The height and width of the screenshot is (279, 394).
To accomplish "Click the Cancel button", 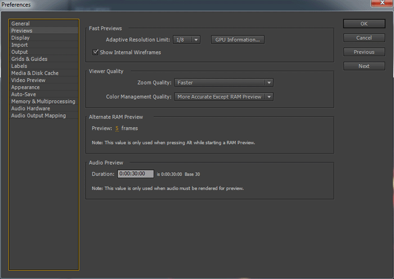I will coord(364,38).
